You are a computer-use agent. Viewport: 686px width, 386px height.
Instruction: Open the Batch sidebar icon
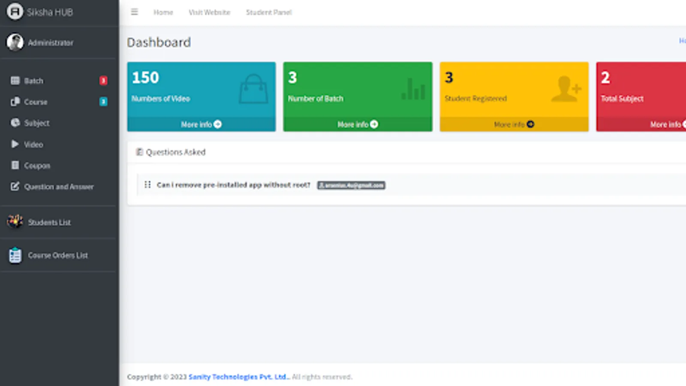pyautogui.click(x=15, y=81)
